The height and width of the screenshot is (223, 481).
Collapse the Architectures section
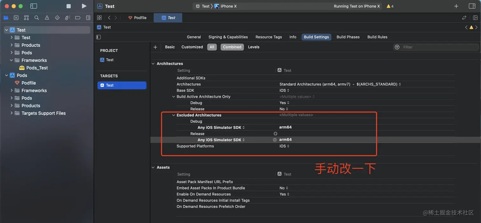[x=153, y=64]
